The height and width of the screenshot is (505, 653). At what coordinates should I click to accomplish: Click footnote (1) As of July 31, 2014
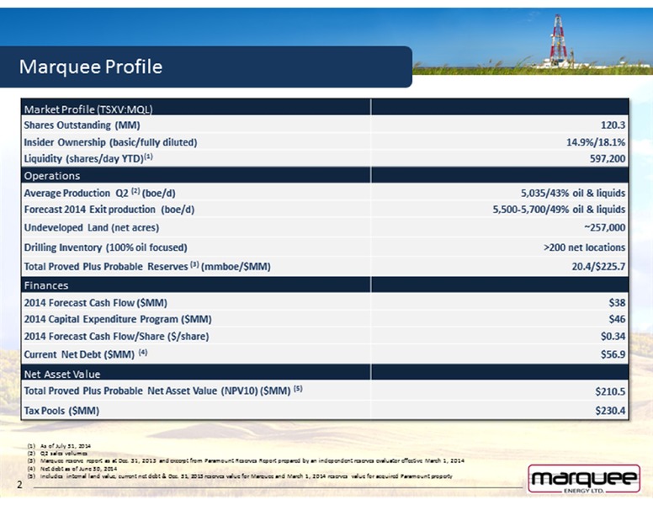tap(59, 446)
